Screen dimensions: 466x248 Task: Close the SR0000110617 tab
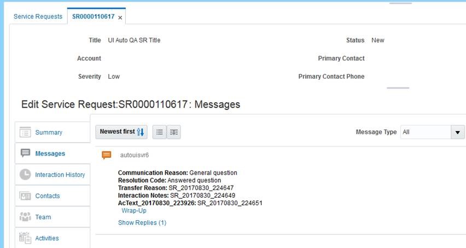pyautogui.click(x=120, y=18)
